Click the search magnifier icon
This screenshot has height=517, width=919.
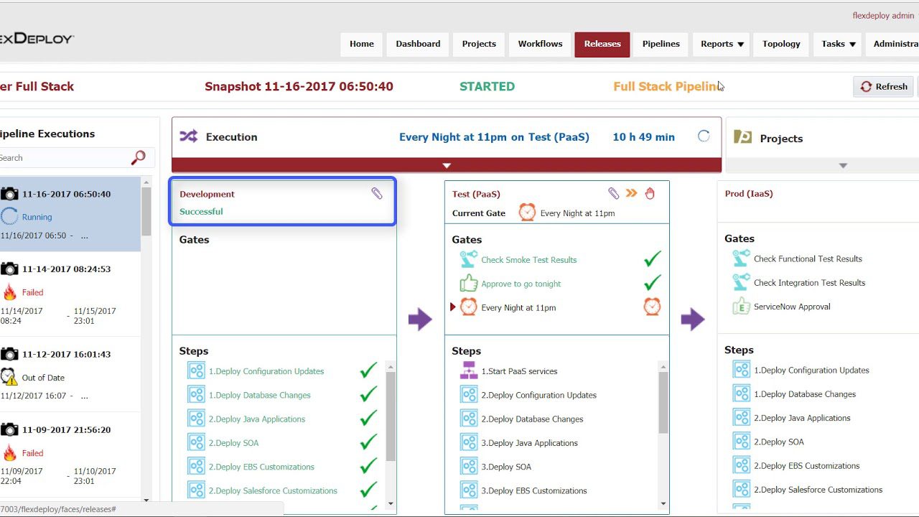(x=138, y=157)
